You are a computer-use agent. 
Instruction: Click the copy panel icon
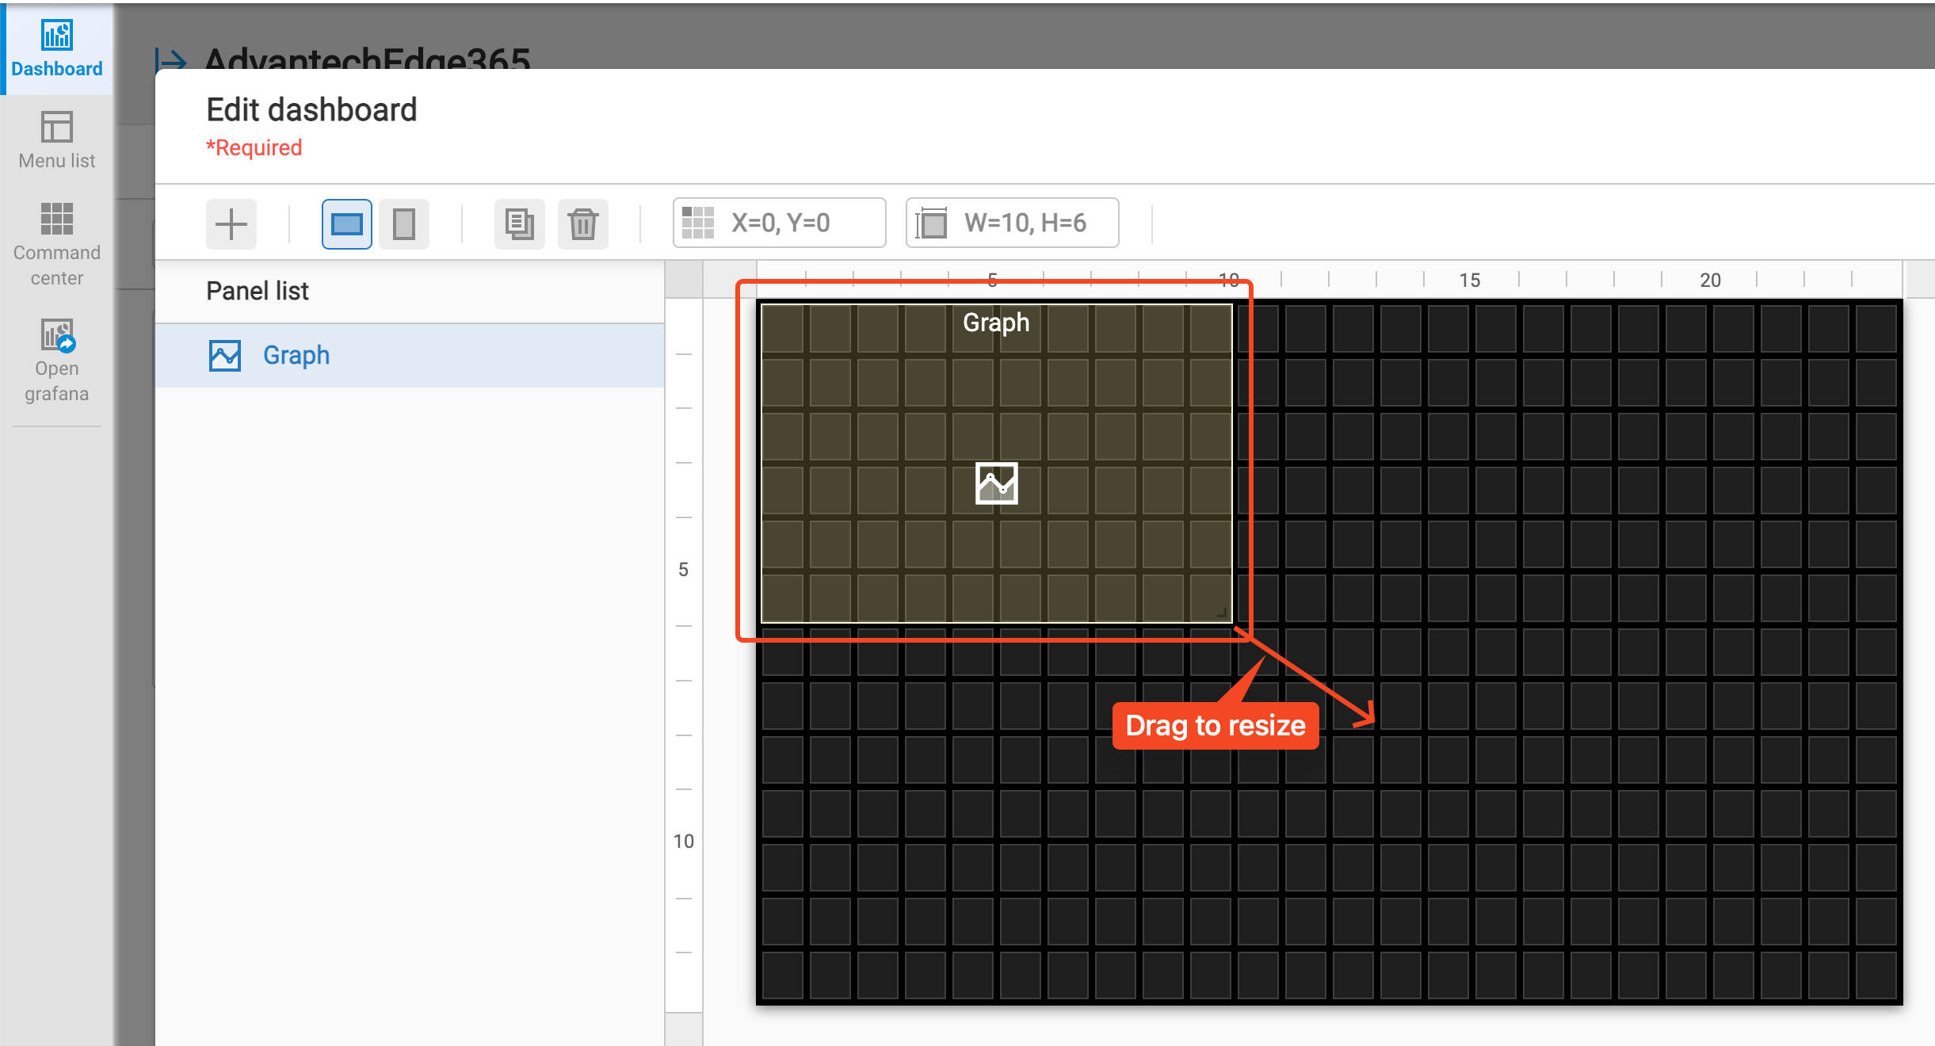point(519,224)
